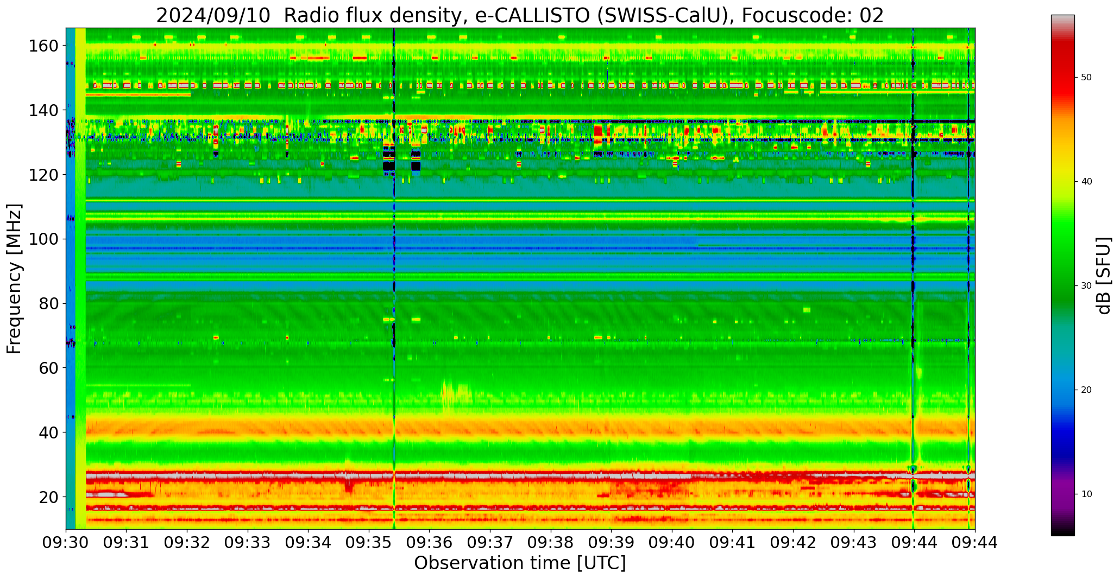Click the 09:36 time tick label
1120x579 pixels.
pyautogui.click(x=430, y=543)
